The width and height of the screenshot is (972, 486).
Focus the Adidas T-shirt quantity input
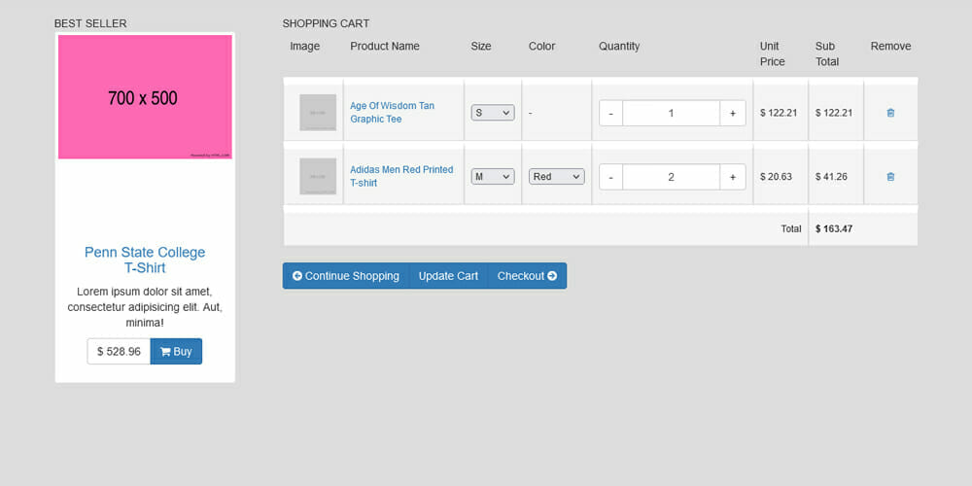click(671, 177)
